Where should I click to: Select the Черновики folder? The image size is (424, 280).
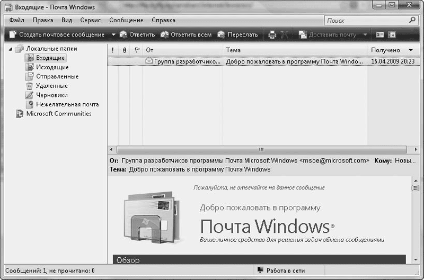point(51,95)
